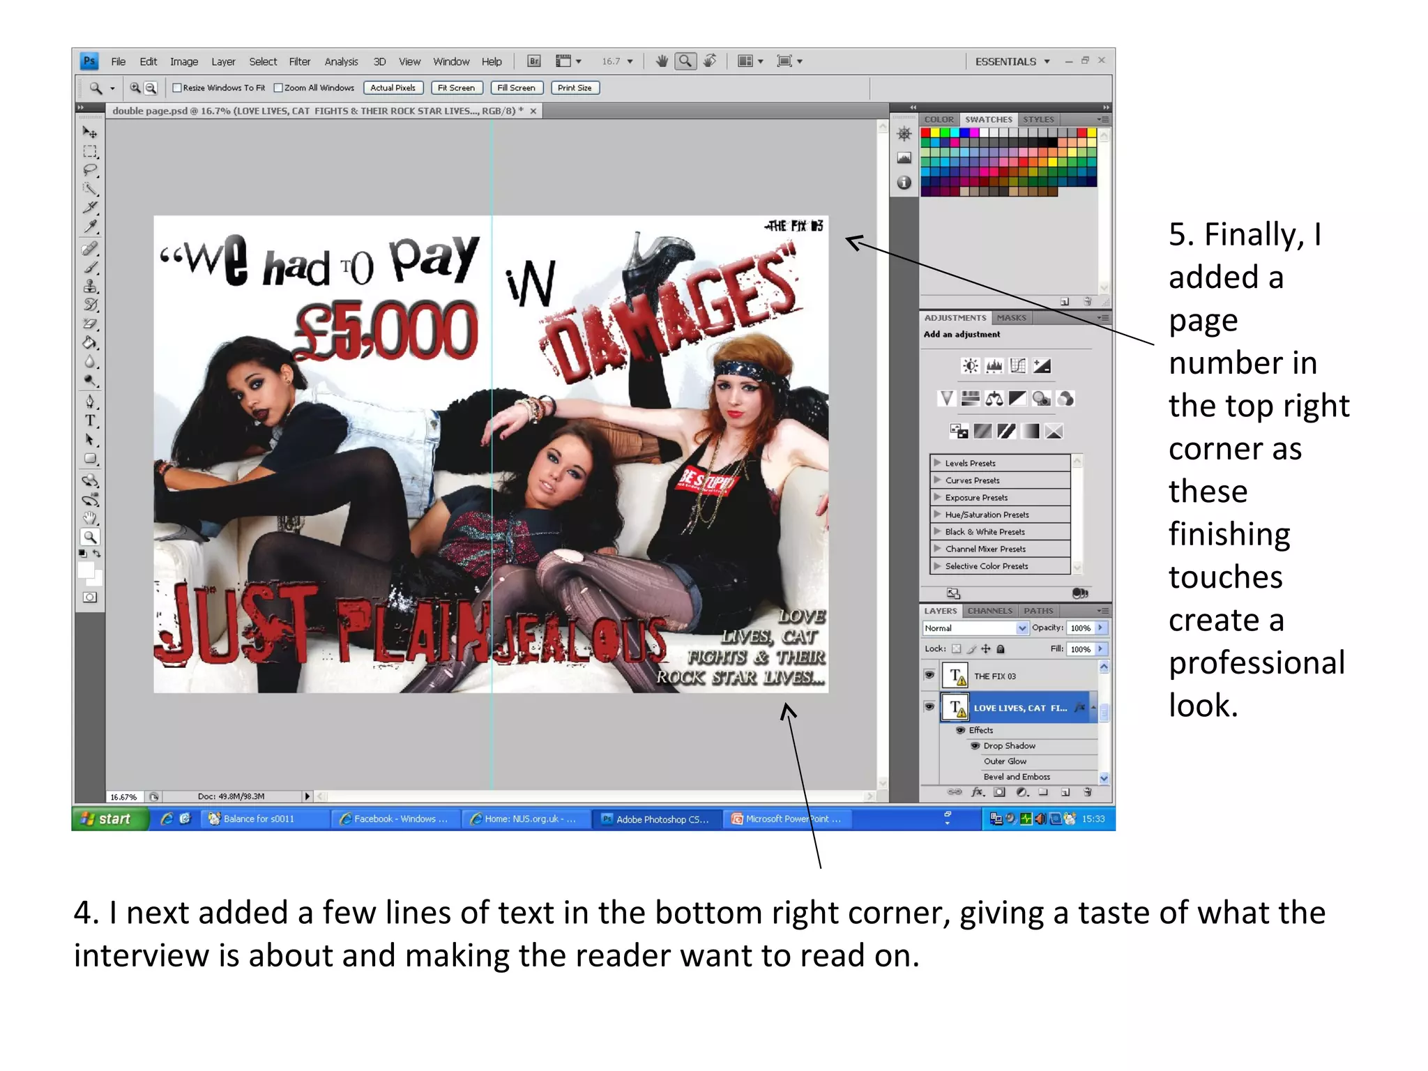Viewport: 1428px width, 1071px height.
Task: Switch to the Channels tab
Action: point(989,611)
